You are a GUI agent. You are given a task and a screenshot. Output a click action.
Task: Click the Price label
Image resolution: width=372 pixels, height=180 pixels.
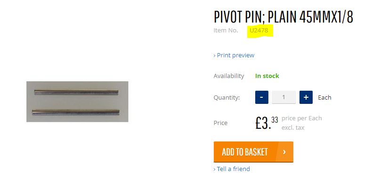pyautogui.click(x=220, y=123)
